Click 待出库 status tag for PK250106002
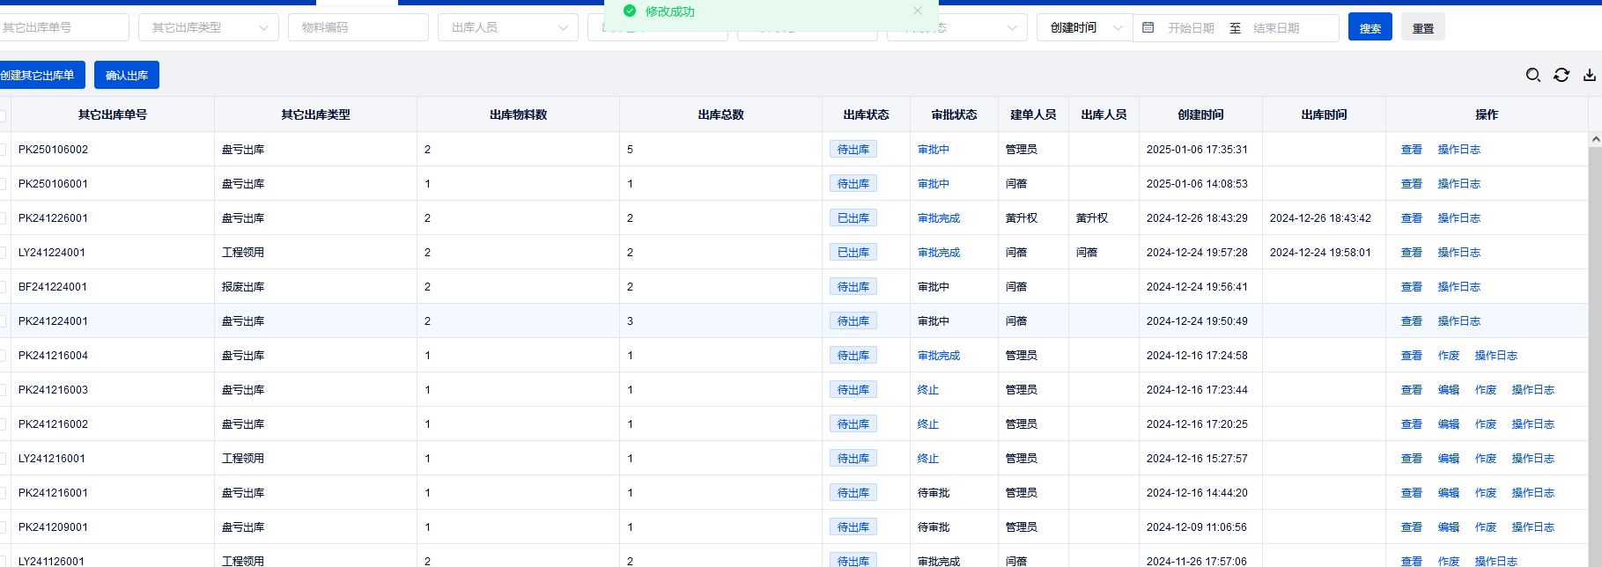This screenshot has height=567, width=1602. pos(853,150)
